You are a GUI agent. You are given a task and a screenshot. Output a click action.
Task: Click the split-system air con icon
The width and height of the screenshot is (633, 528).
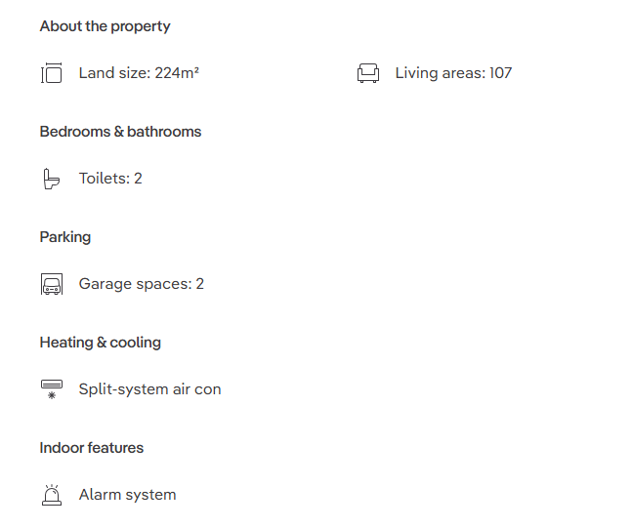click(x=52, y=389)
